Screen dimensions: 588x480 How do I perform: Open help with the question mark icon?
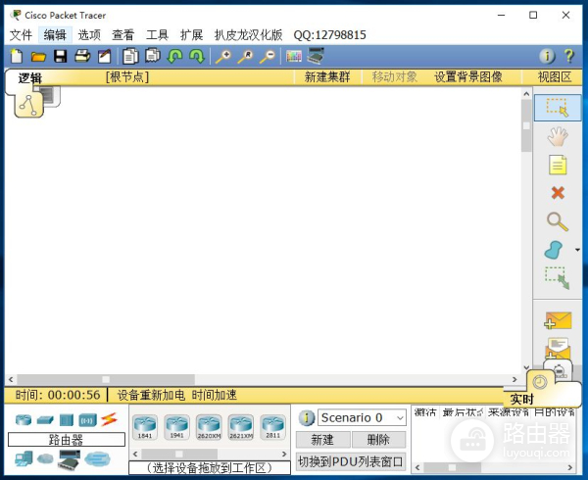point(568,56)
